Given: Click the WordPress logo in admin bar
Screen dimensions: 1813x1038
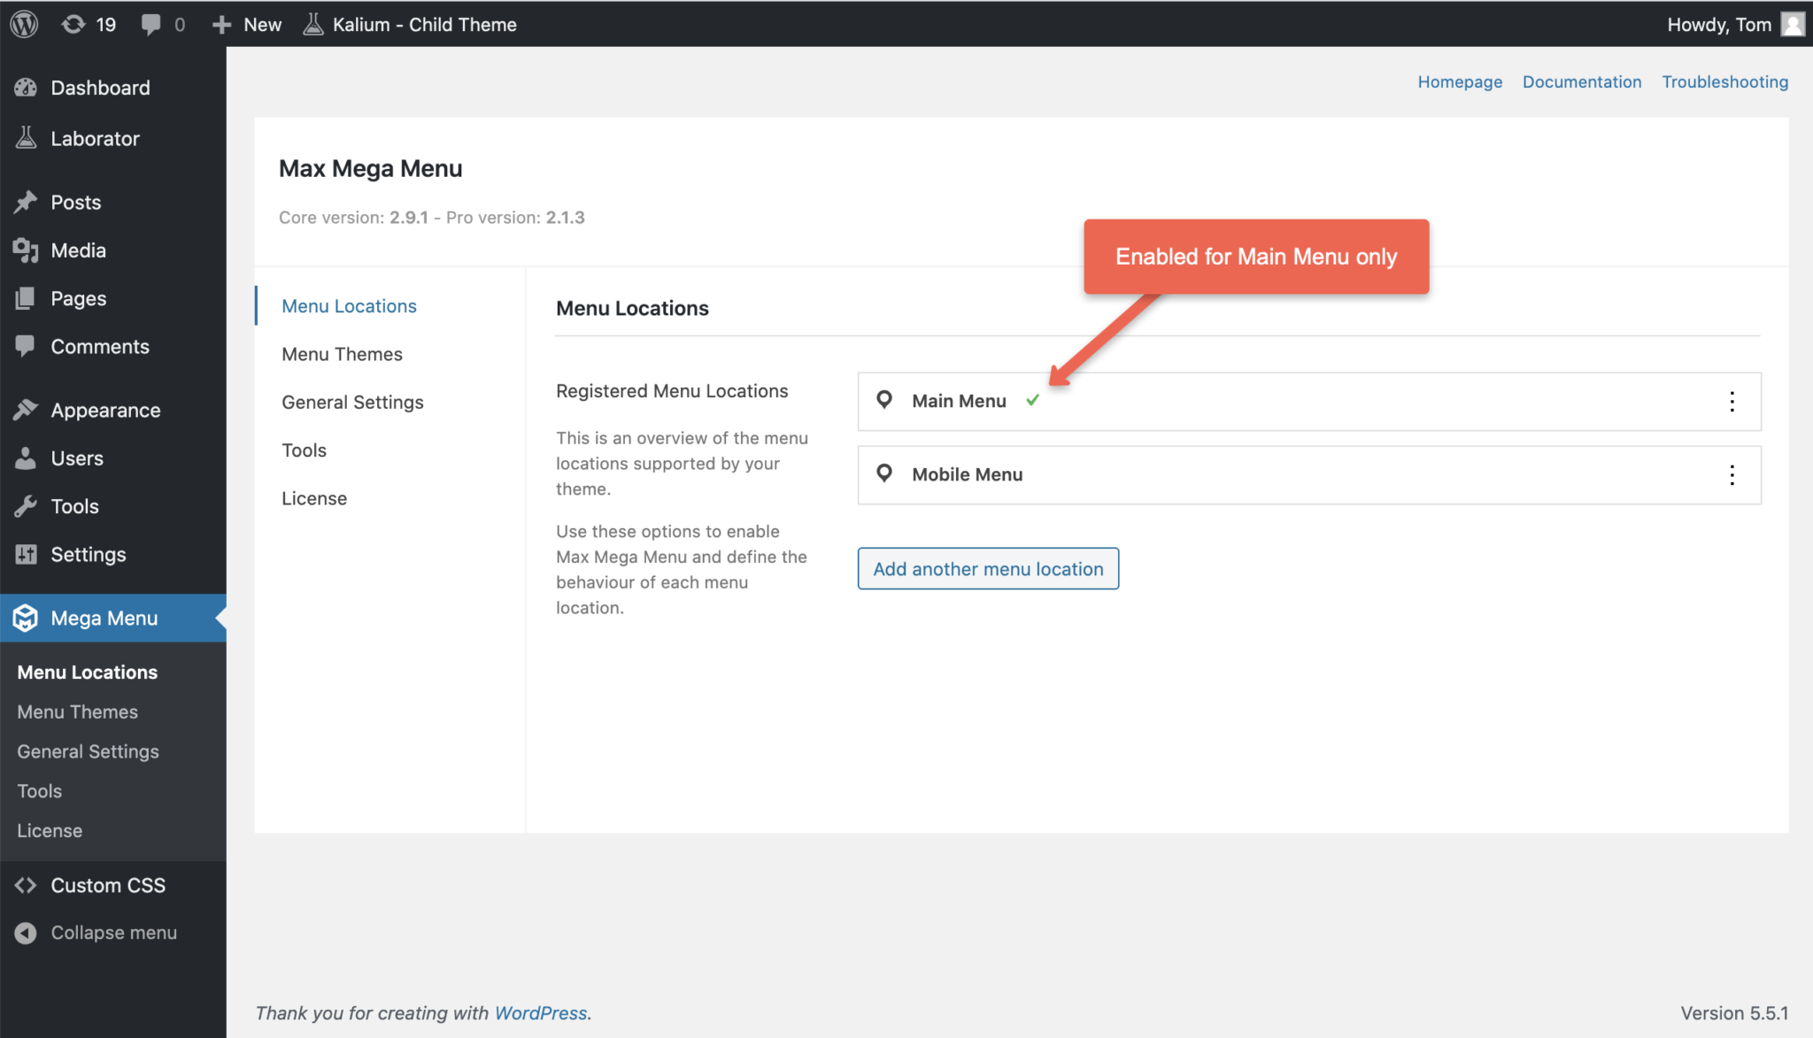Looking at the screenshot, I should pos(24,24).
